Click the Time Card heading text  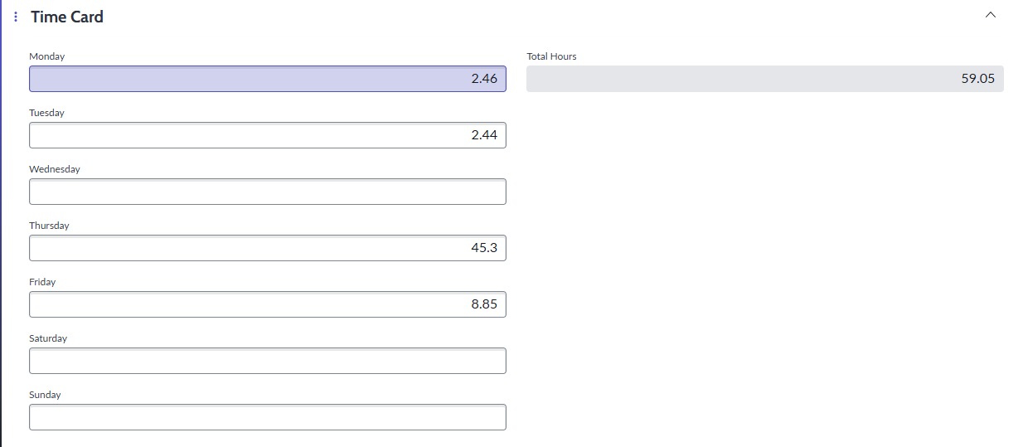click(x=67, y=17)
